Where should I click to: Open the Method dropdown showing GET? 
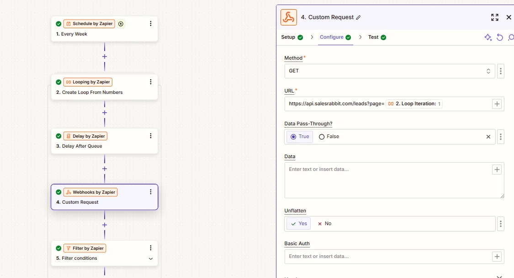(390, 71)
